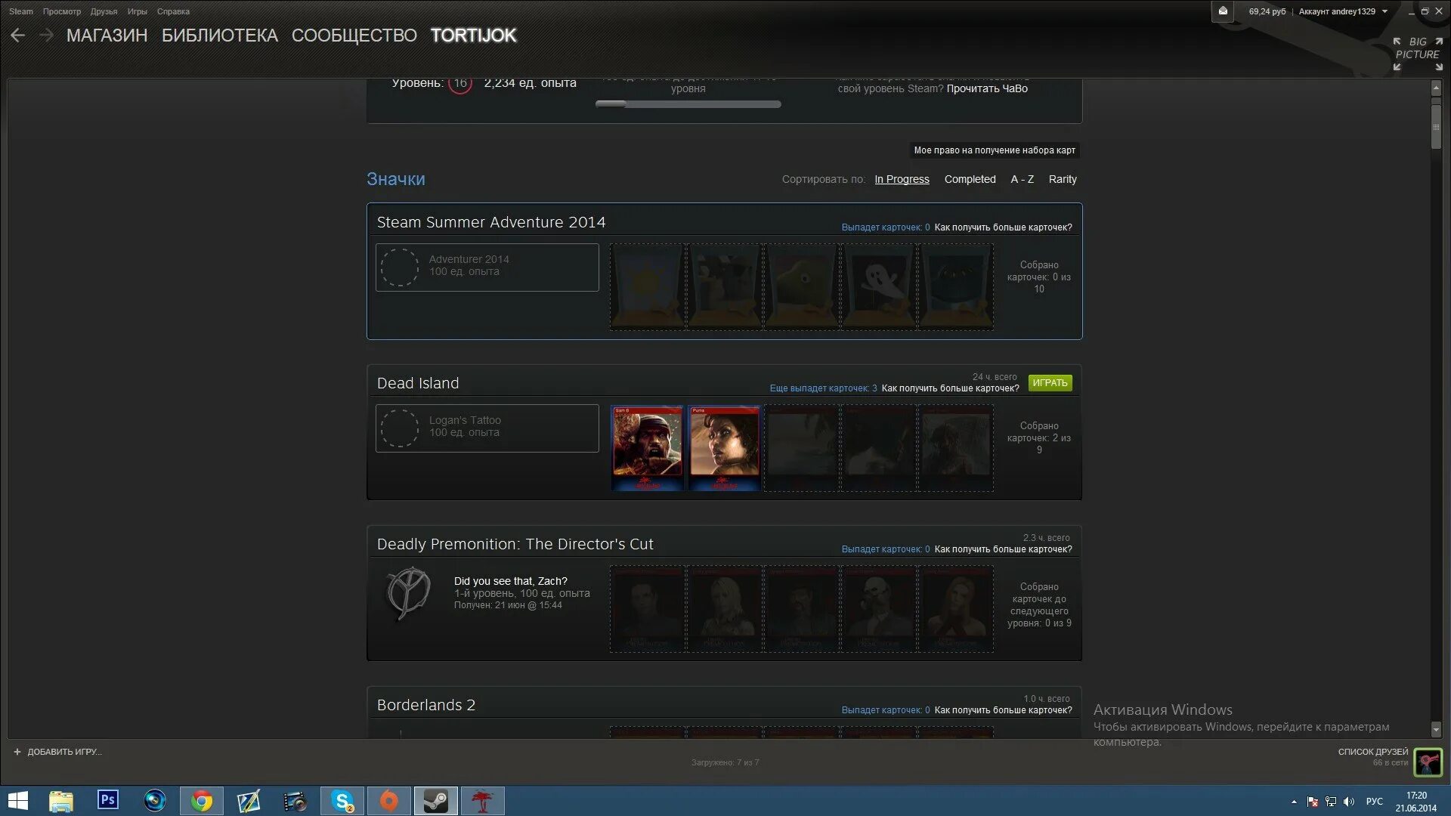Click collected Dead Island card thumbnail
Image resolution: width=1451 pixels, height=816 pixels.
click(648, 447)
